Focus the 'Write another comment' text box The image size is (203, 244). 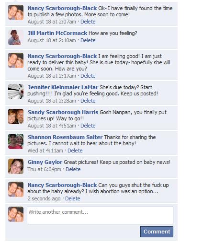pyautogui.click(x=100, y=215)
